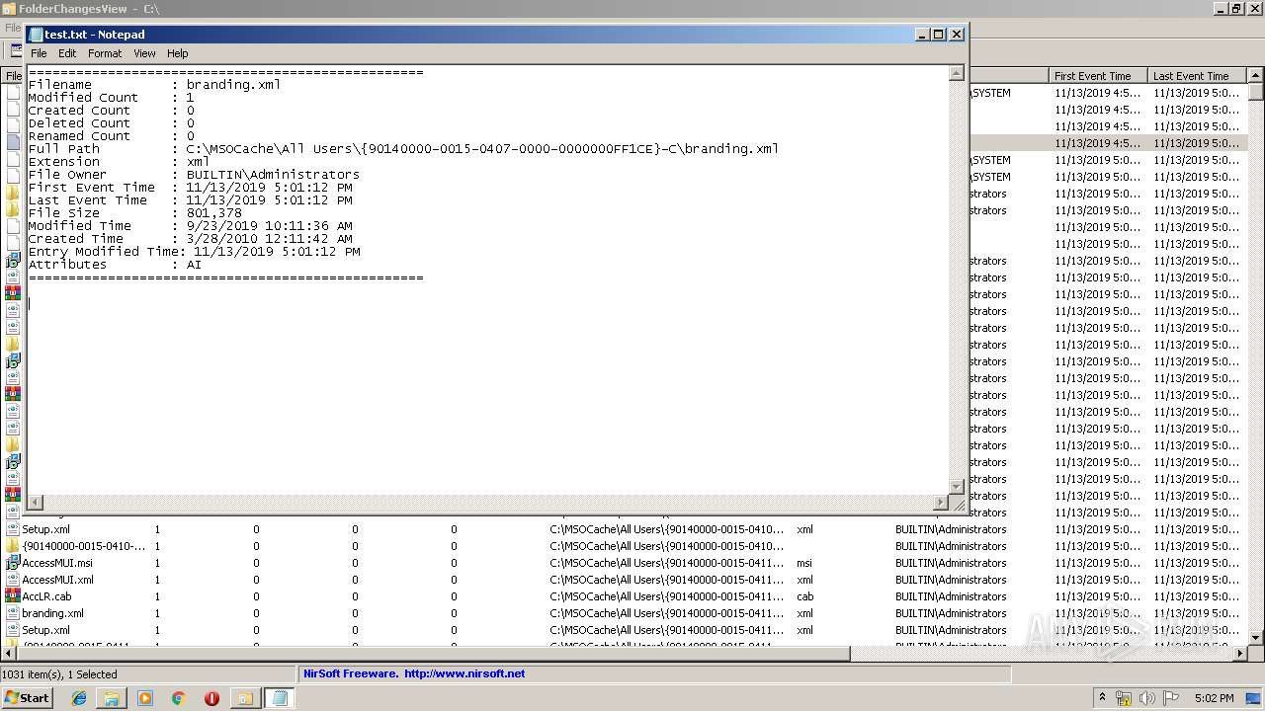This screenshot has width=1265, height=711.
Task: Click FolderChangesView horizontal scroll-right arrow
Action: [1240, 654]
